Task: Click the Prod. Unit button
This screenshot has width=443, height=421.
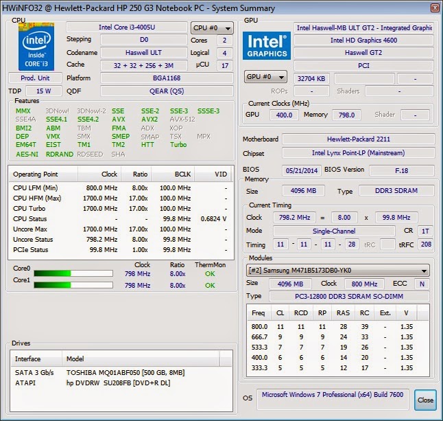Action: point(35,78)
